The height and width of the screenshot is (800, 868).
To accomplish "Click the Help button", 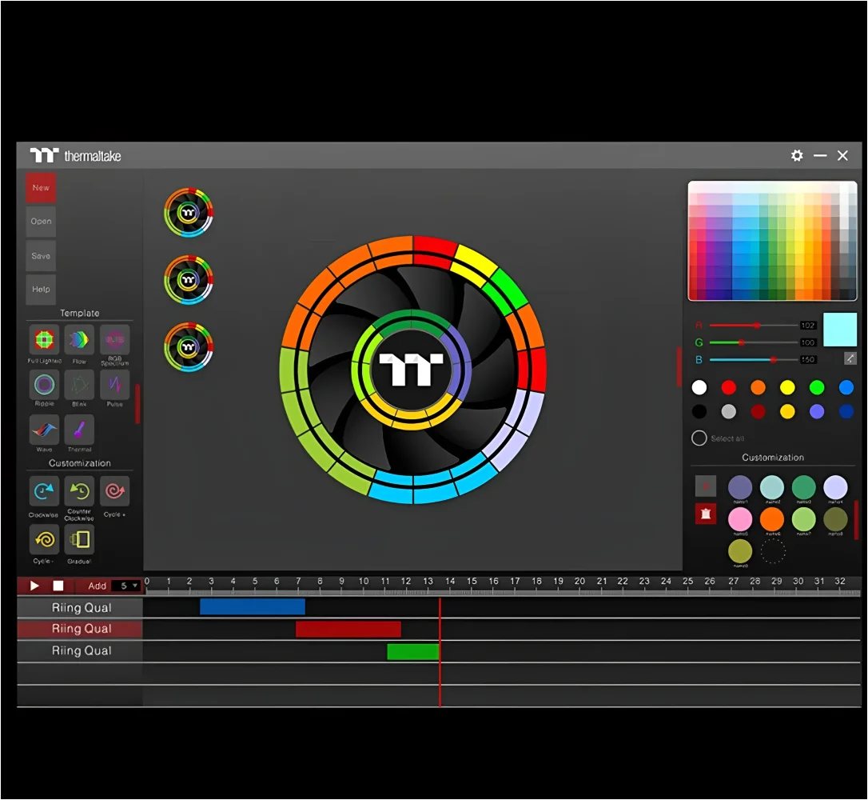I will pyautogui.click(x=41, y=289).
